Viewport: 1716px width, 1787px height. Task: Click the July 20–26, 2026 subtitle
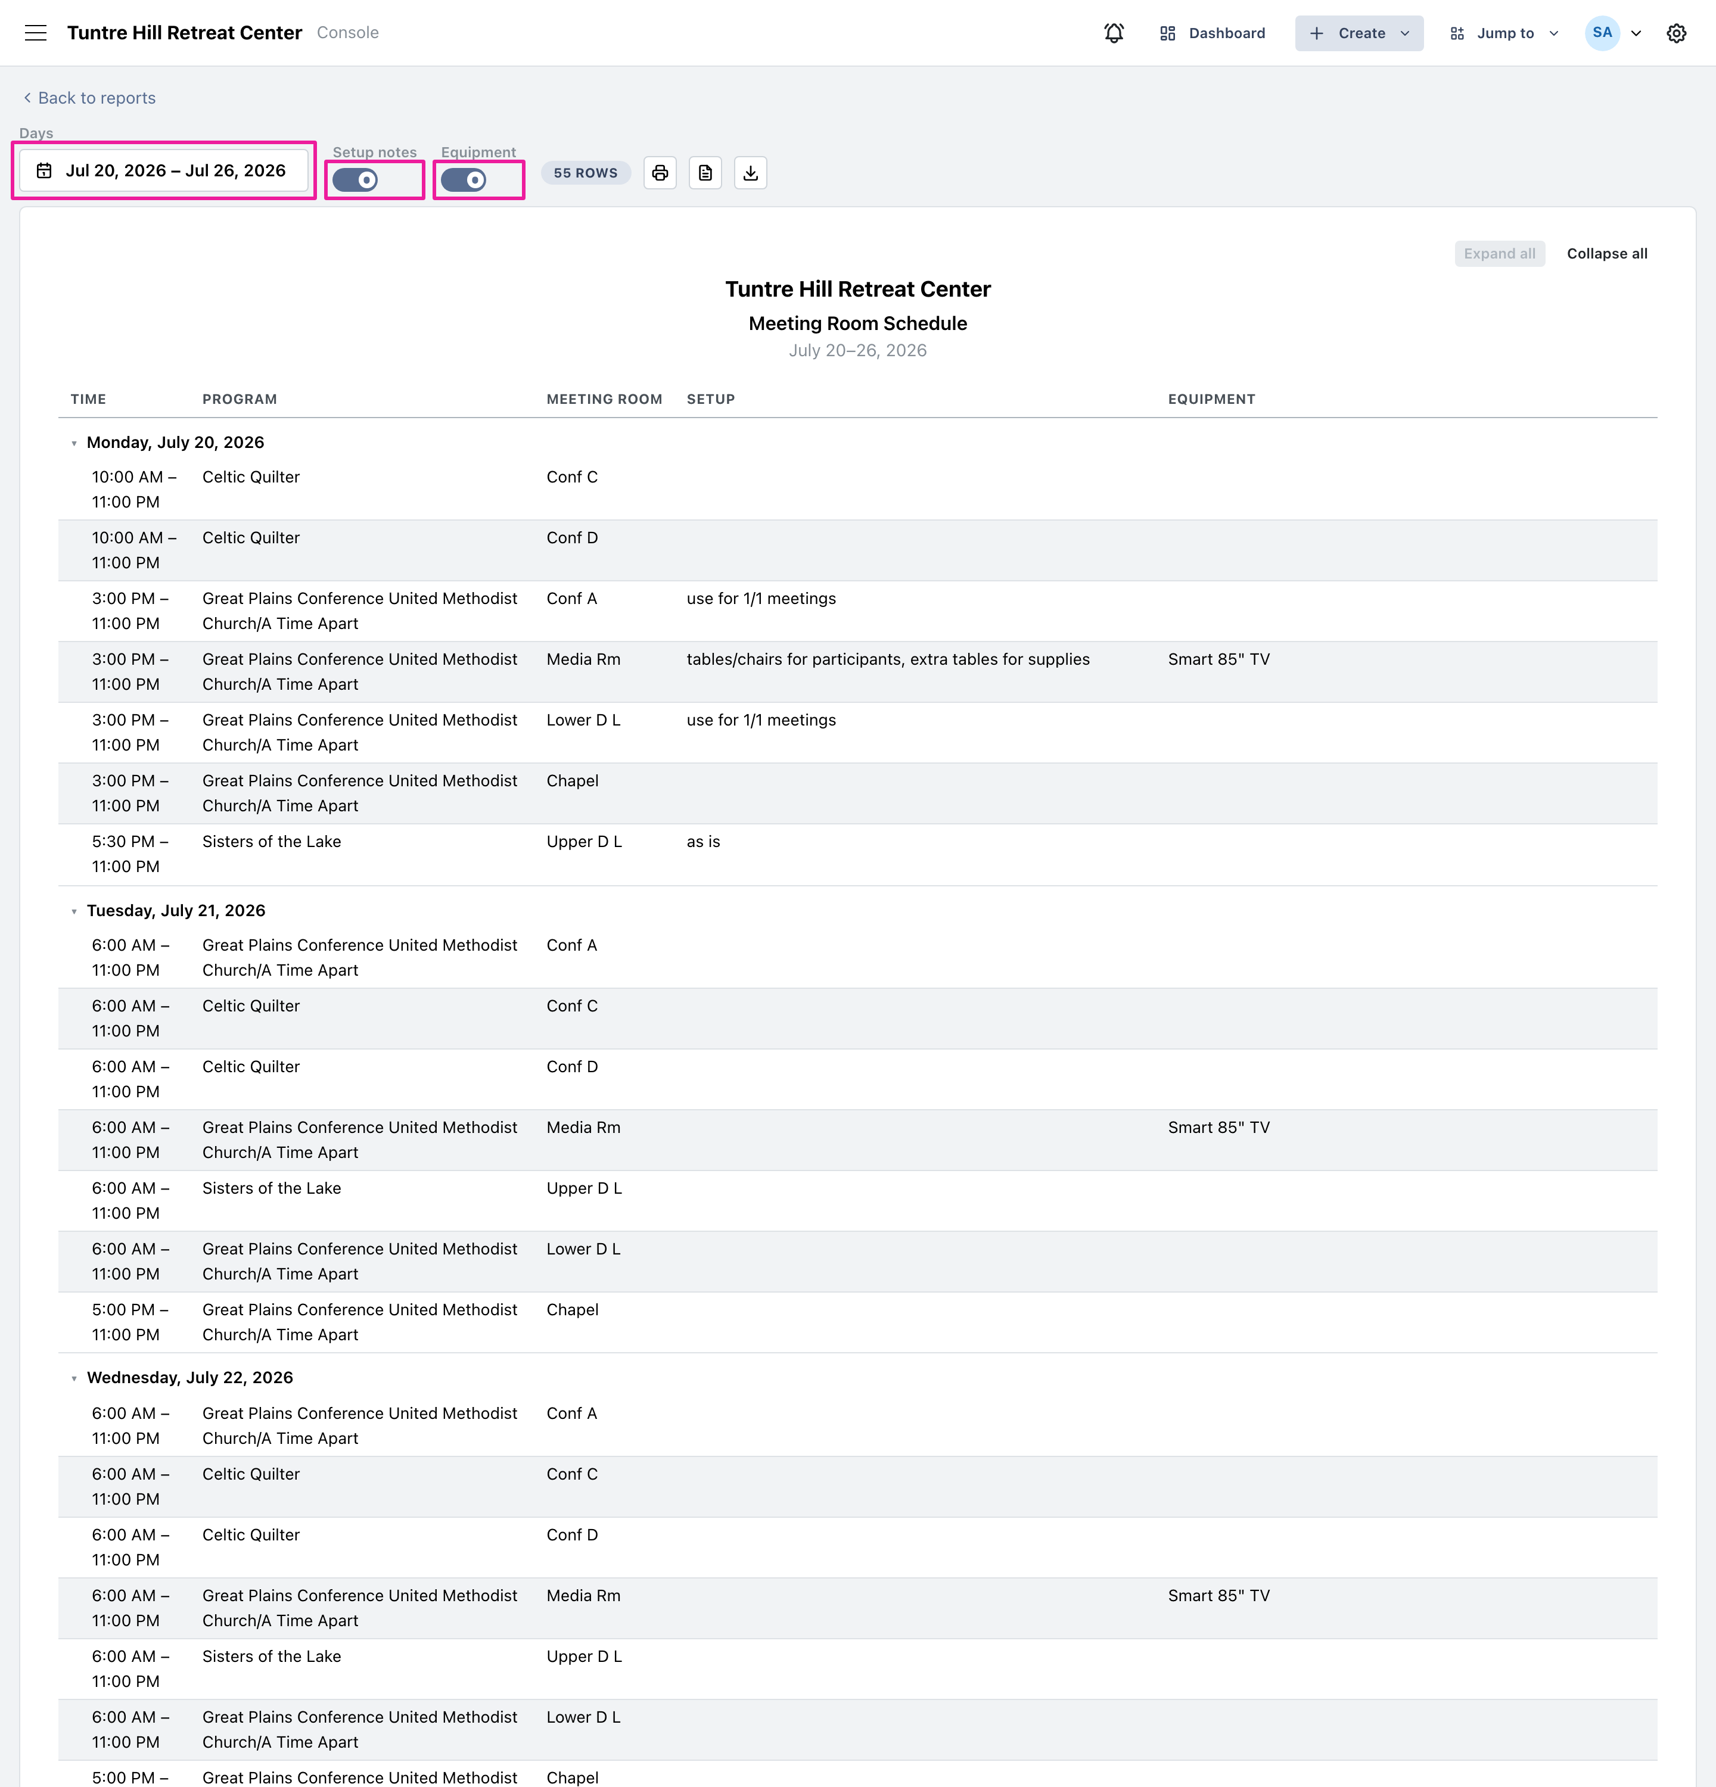(857, 350)
